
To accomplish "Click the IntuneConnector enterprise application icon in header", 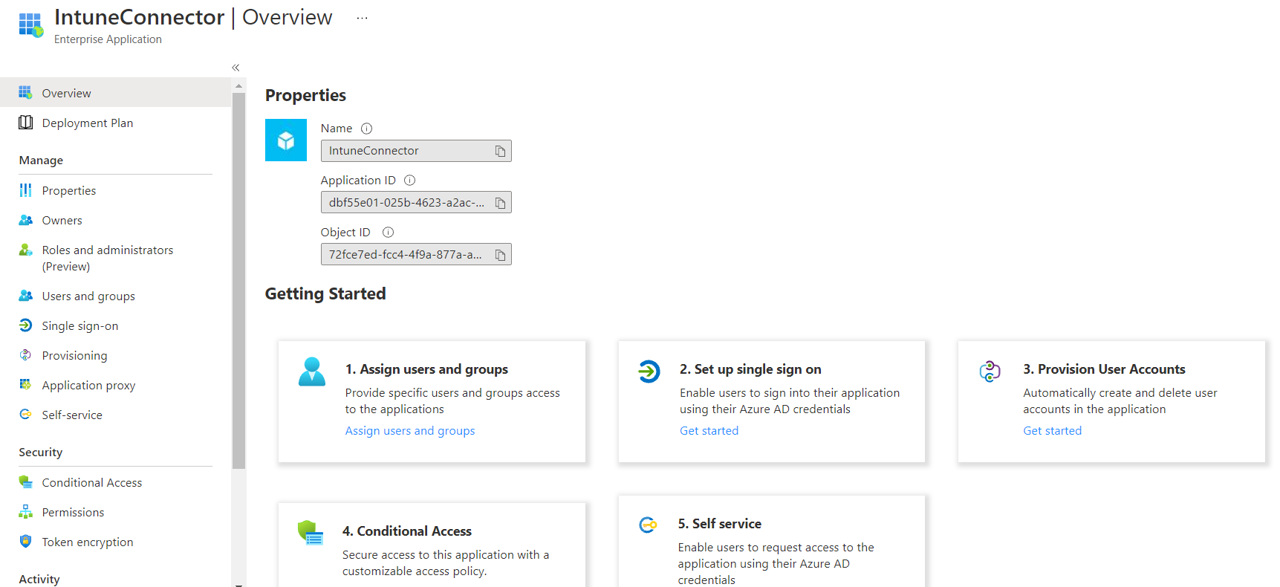I will pyautogui.click(x=31, y=25).
